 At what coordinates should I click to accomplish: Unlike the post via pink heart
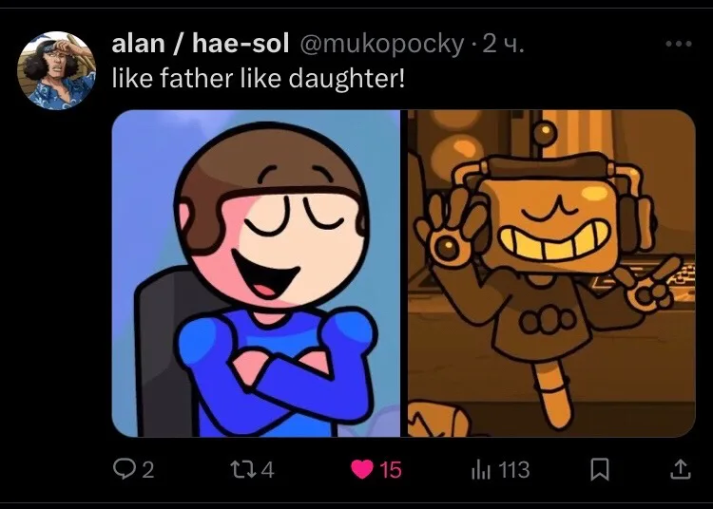362,469
